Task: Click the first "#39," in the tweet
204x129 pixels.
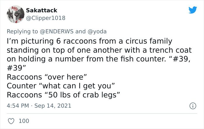Action: (x=182, y=59)
